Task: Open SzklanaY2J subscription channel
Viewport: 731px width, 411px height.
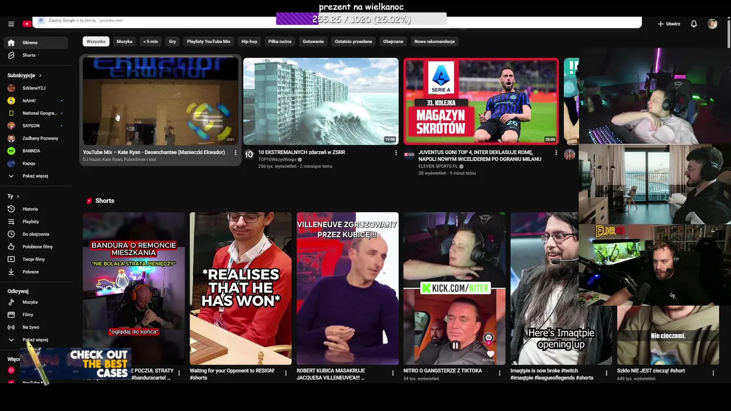Action: tap(34, 88)
